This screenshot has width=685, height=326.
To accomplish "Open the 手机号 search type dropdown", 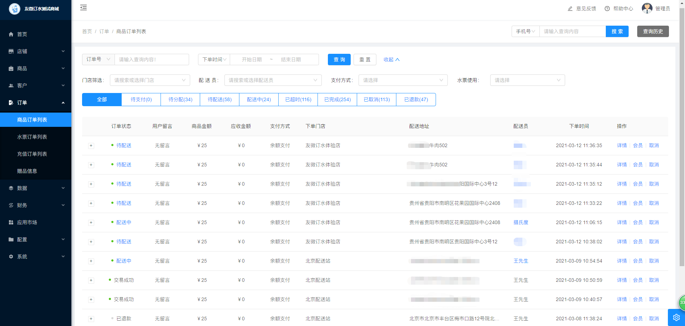I will [526, 31].
